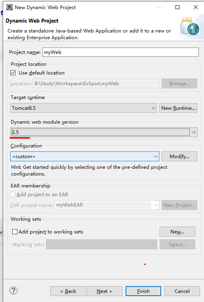Maximize the New Dynamic Web Project dialog
The width and height of the screenshot is (204, 302).
177,7
